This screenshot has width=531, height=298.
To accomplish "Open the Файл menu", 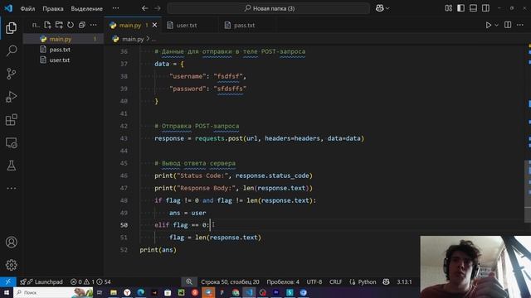I will point(27,8).
